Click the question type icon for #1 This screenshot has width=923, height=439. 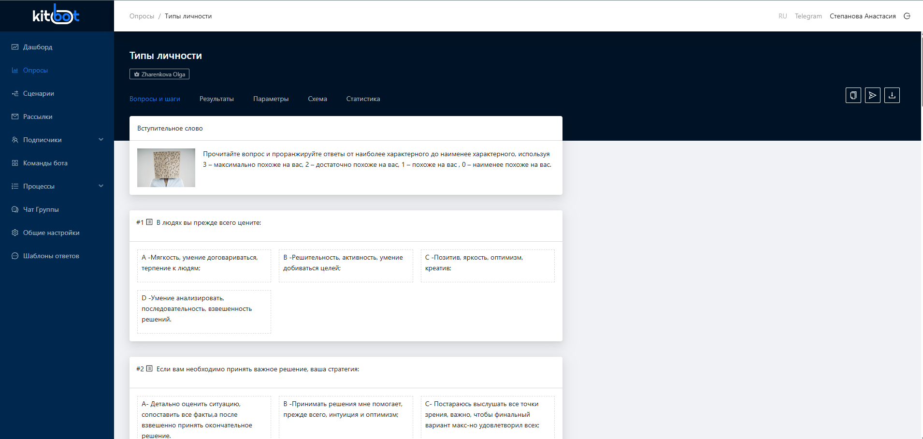tap(149, 222)
